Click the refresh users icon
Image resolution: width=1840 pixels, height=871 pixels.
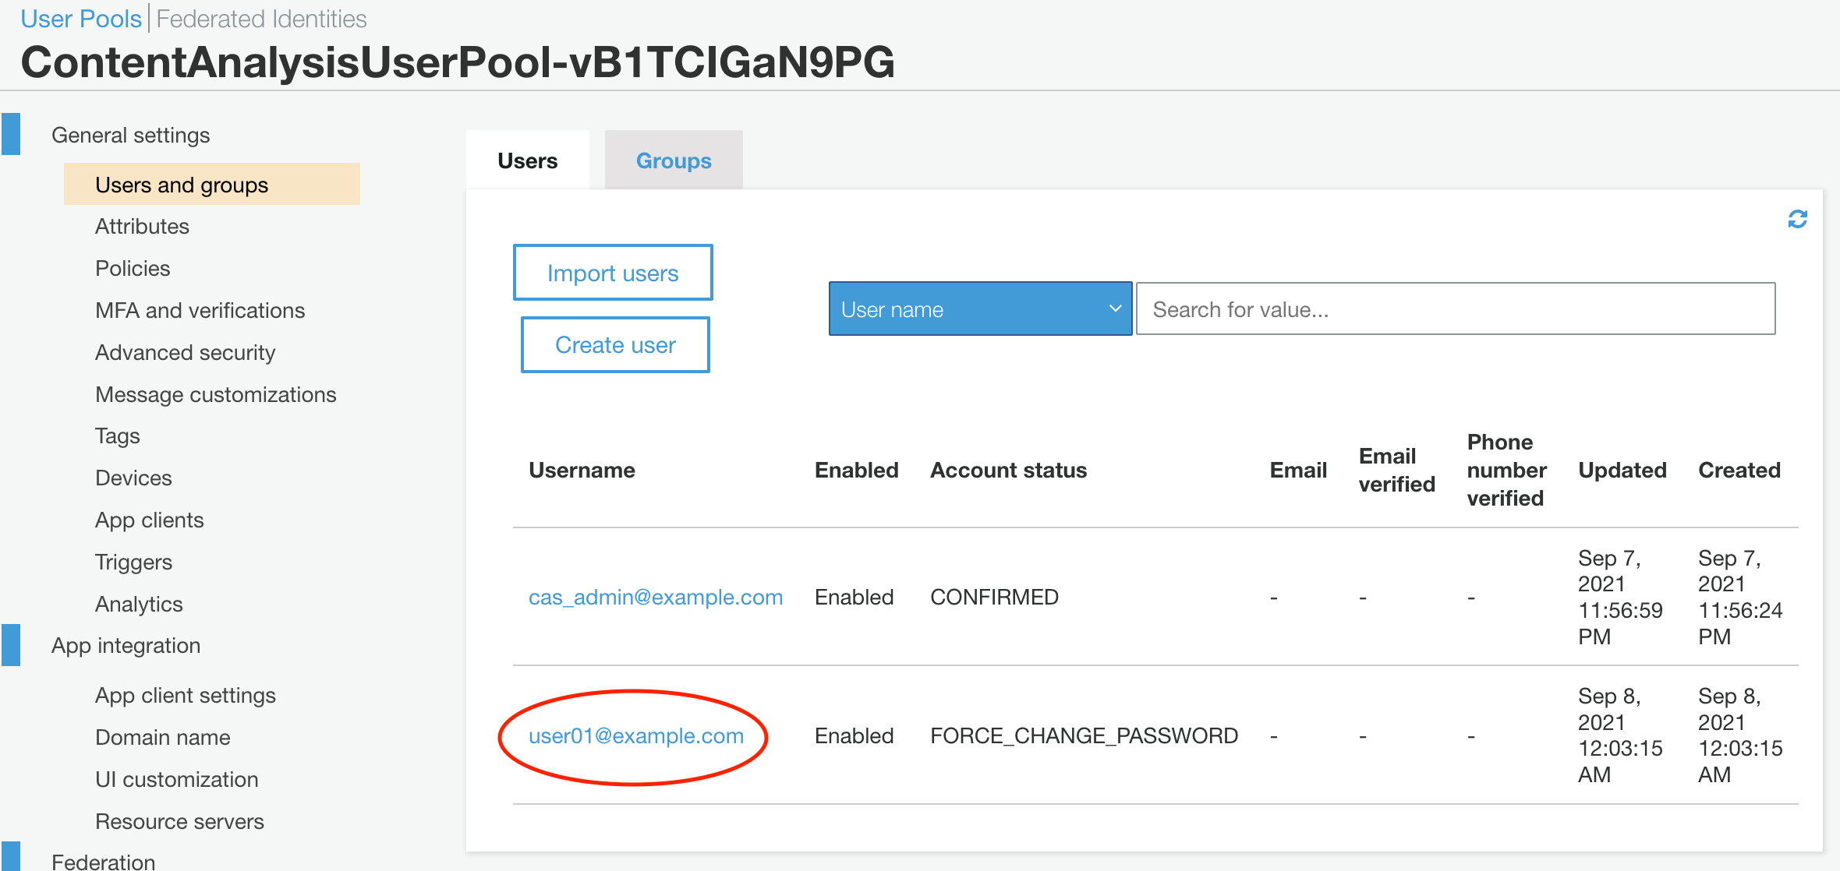[x=1797, y=220]
